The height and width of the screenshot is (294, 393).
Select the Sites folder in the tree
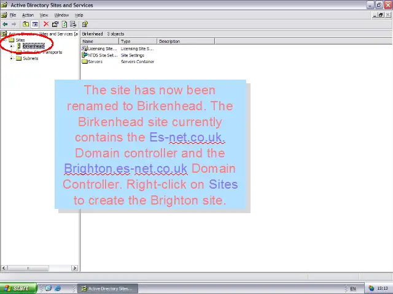click(x=20, y=40)
